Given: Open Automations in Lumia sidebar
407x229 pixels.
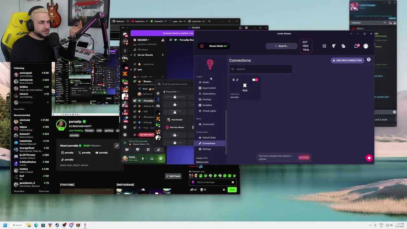Looking at the screenshot, I should 210,94.
